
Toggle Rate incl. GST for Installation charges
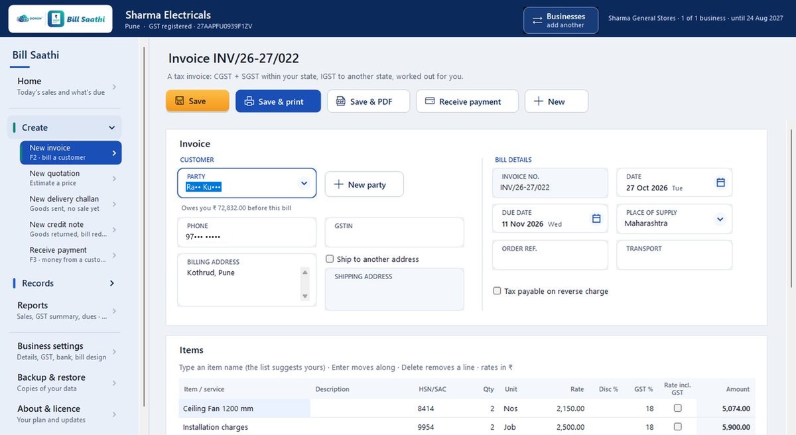click(x=677, y=427)
